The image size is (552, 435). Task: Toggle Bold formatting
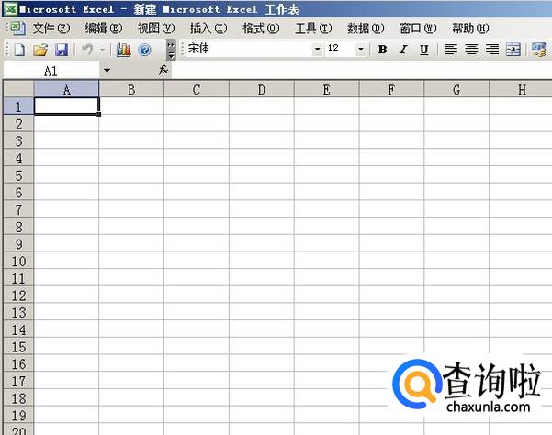coord(382,50)
